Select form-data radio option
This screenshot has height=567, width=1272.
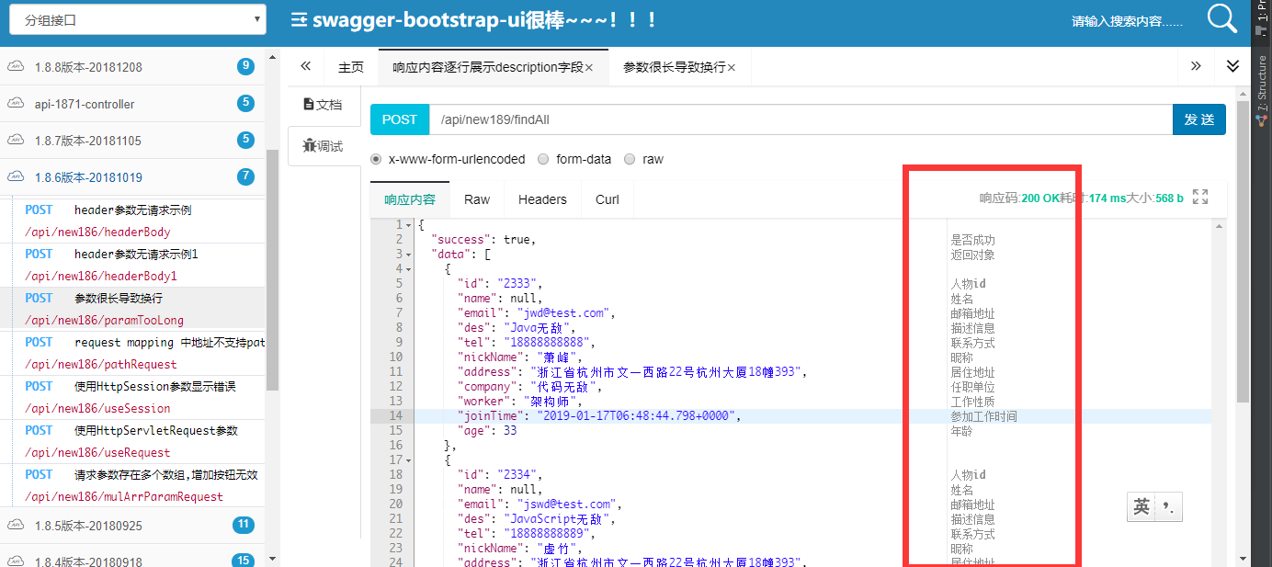pos(543,159)
